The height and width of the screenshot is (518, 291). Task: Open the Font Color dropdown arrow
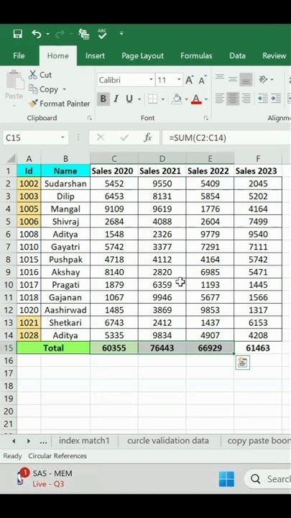[x=206, y=99]
